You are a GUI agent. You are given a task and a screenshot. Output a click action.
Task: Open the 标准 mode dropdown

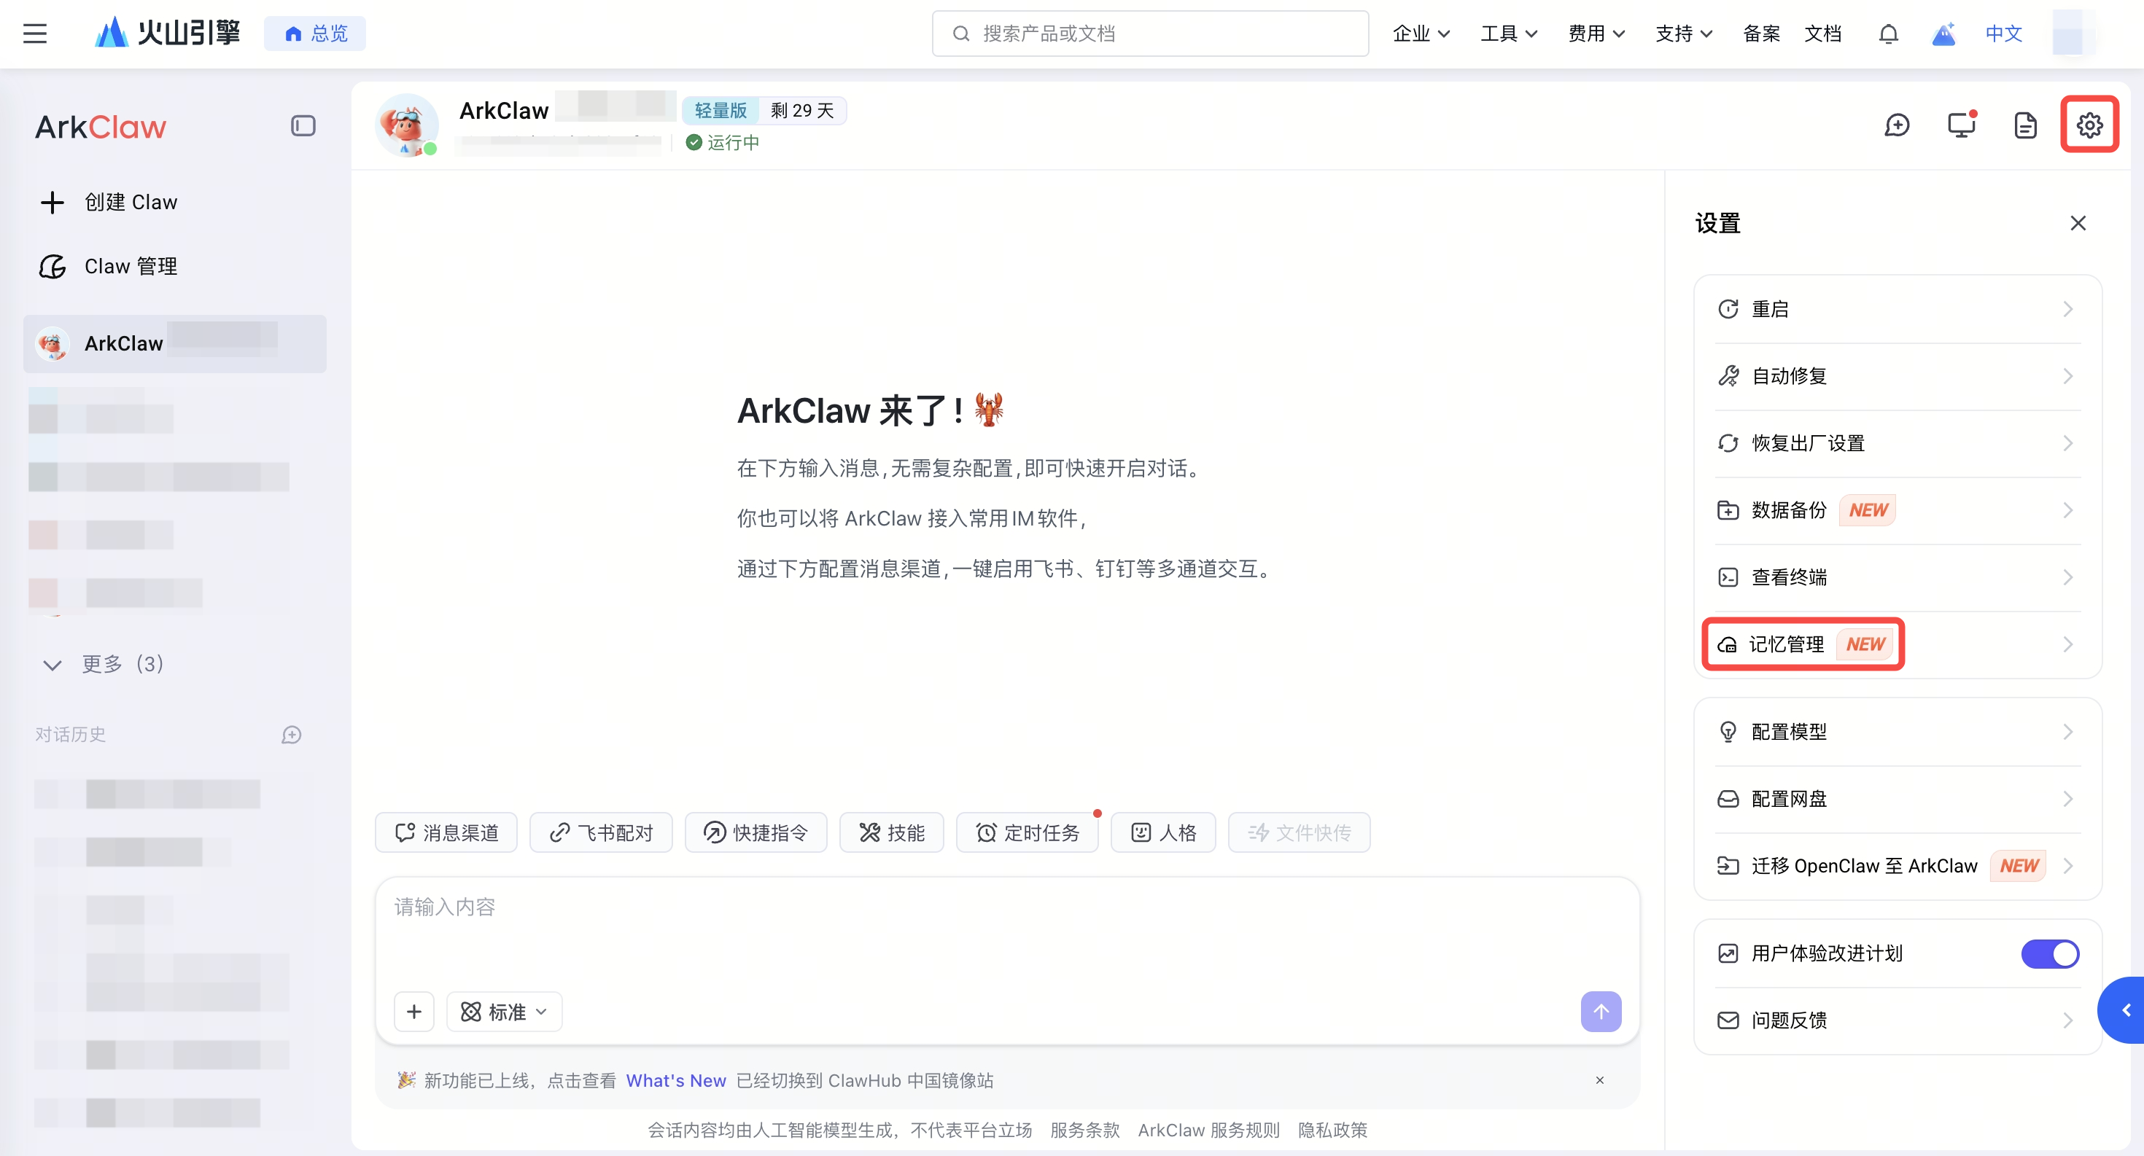click(505, 1011)
